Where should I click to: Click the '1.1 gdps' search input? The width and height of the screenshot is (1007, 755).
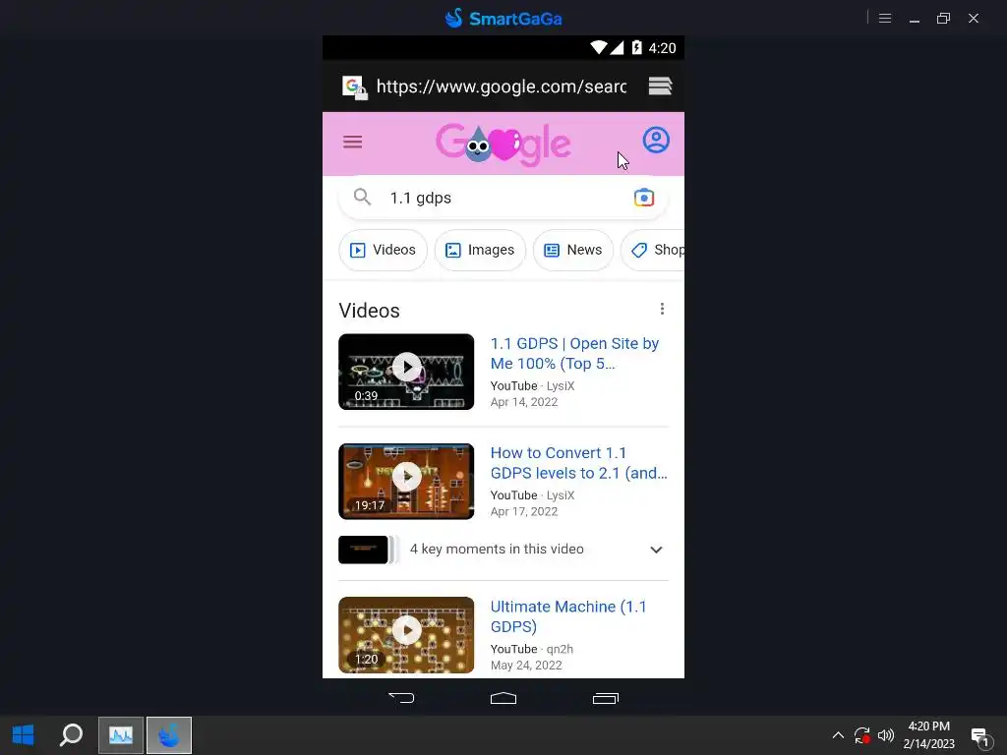503,198
